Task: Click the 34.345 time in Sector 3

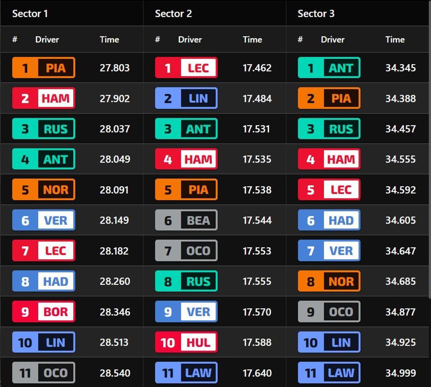Action: tap(401, 68)
